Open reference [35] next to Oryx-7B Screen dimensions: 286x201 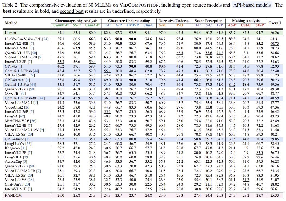[23, 94]
